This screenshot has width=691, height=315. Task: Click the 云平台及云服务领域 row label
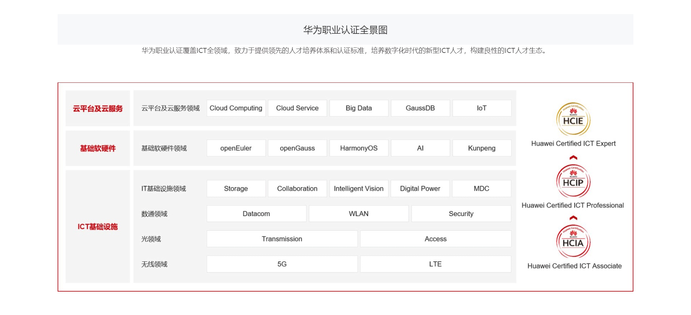tap(171, 108)
